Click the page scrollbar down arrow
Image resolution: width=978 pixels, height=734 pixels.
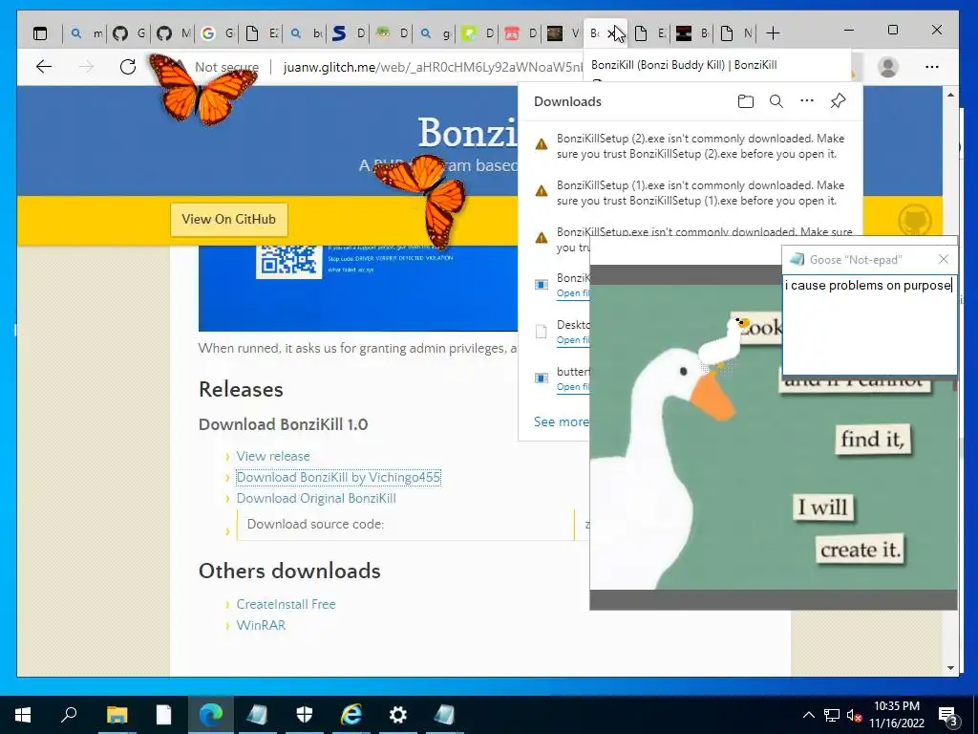[x=950, y=668]
